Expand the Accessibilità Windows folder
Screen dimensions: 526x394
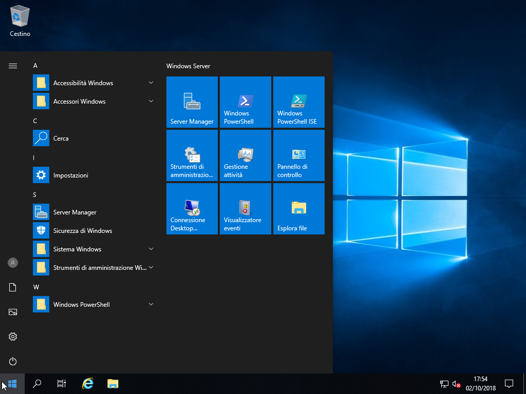tap(93, 83)
